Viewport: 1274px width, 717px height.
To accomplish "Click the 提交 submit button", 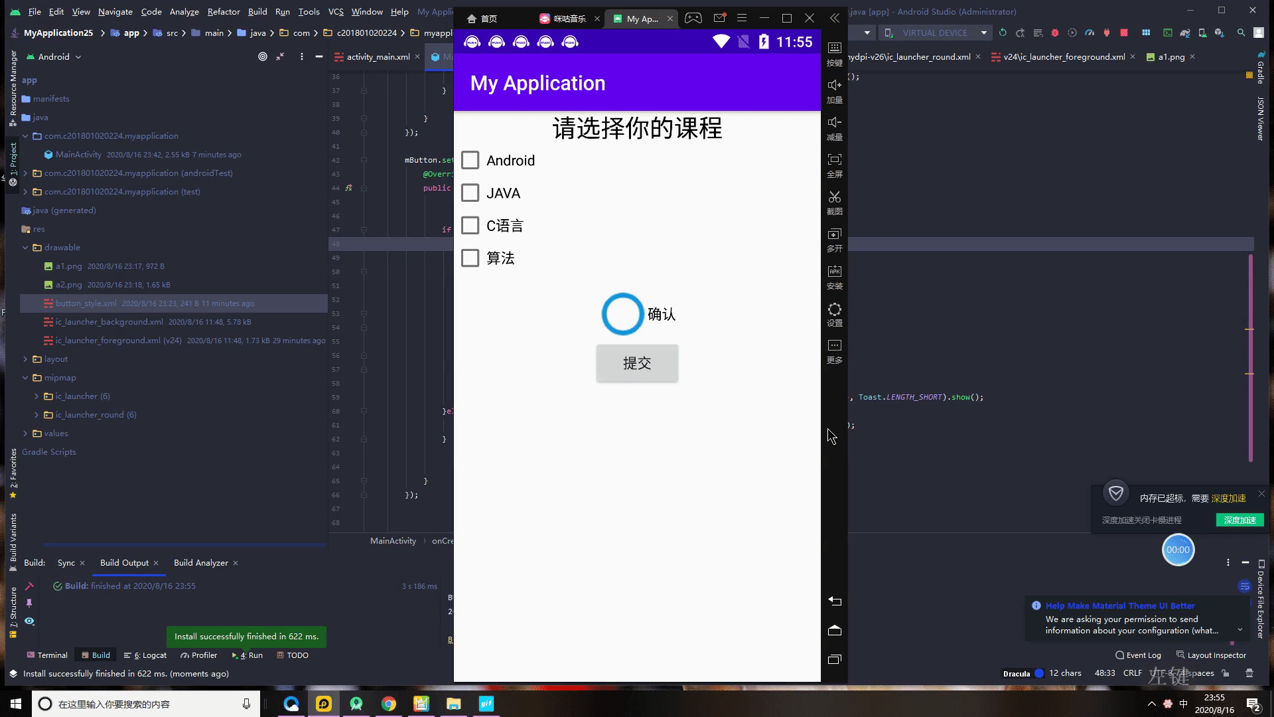I will point(637,362).
